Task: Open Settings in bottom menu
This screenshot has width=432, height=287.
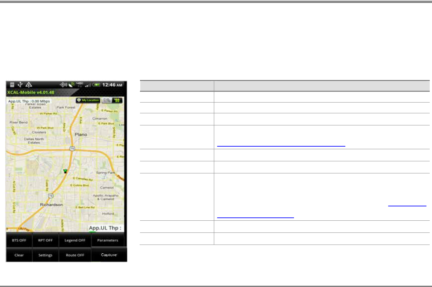Action: (45, 255)
